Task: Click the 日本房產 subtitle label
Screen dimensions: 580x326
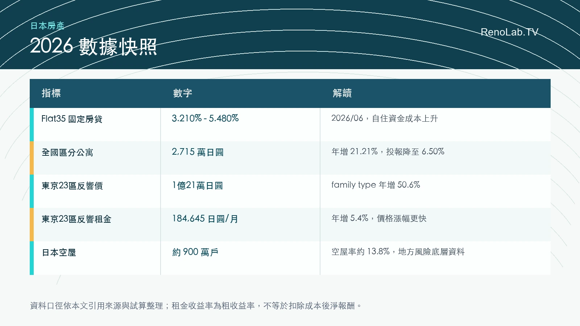Action: click(x=47, y=26)
